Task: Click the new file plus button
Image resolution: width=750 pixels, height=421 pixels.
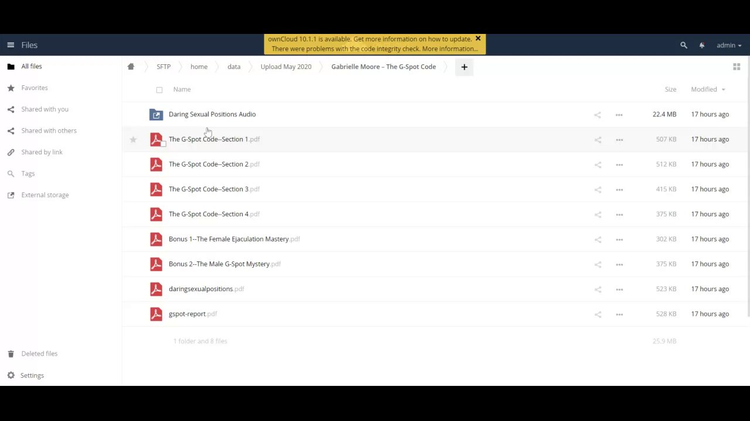Action: 464,67
